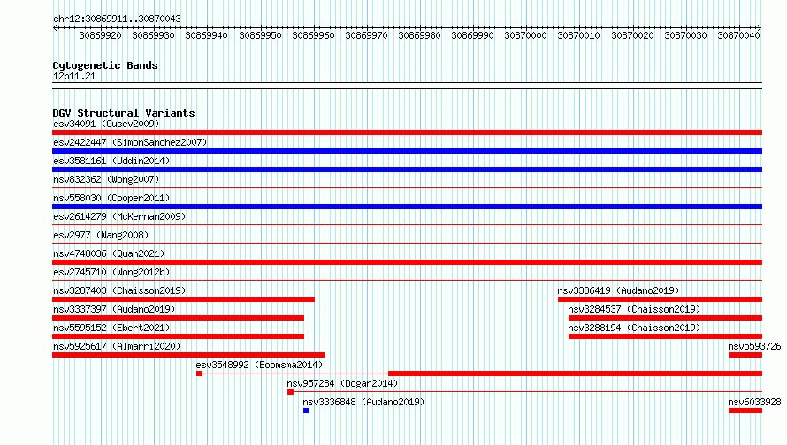
Task: Click ruler position 30869980
Action: (x=420, y=35)
